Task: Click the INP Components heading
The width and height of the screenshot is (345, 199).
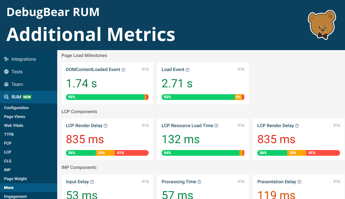Action: [x=79, y=167]
